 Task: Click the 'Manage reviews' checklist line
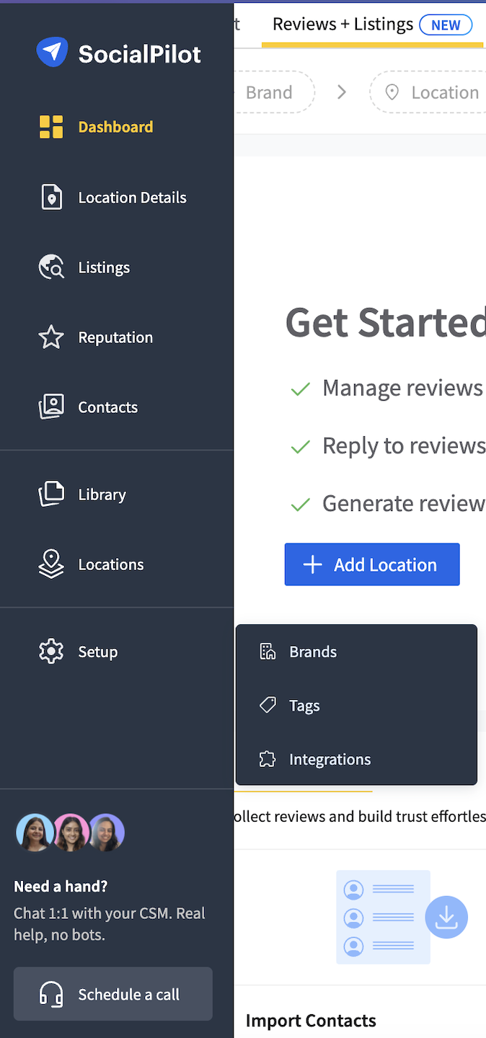pos(404,388)
